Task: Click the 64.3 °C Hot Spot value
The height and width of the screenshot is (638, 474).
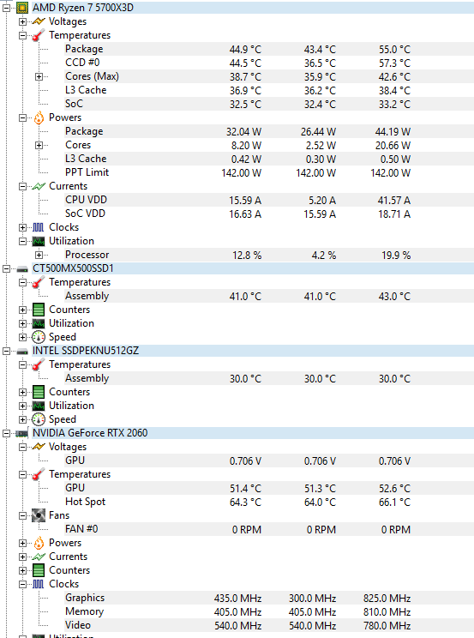Action: [x=245, y=503]
